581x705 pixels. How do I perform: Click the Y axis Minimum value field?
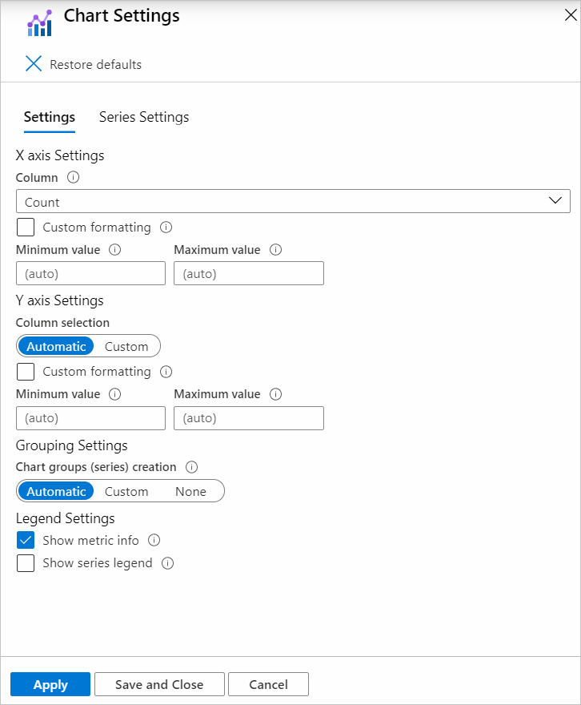click(x=90, y=418)
